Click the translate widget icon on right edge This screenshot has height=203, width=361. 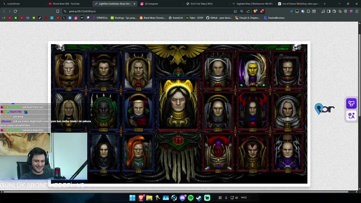(x=351, y=116)
